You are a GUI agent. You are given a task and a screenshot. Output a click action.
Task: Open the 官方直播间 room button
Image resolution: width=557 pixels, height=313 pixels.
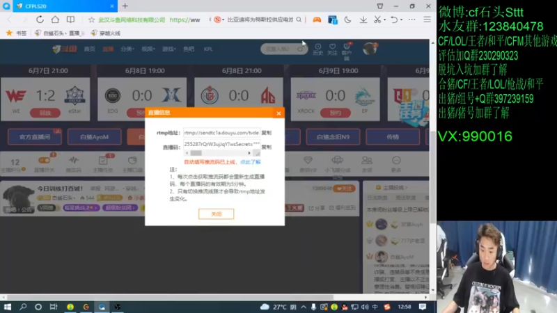pos(34,137)
